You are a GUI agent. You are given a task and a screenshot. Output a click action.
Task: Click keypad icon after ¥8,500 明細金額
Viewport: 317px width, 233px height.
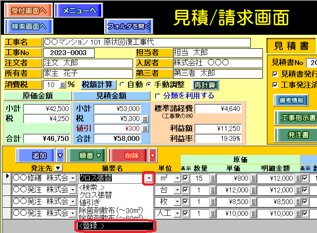[297, 201]
